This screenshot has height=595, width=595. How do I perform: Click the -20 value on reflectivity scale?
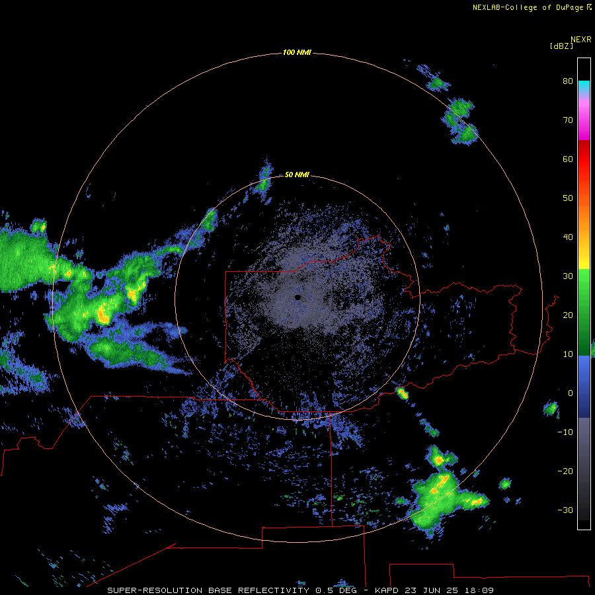(x=565, y=471)
